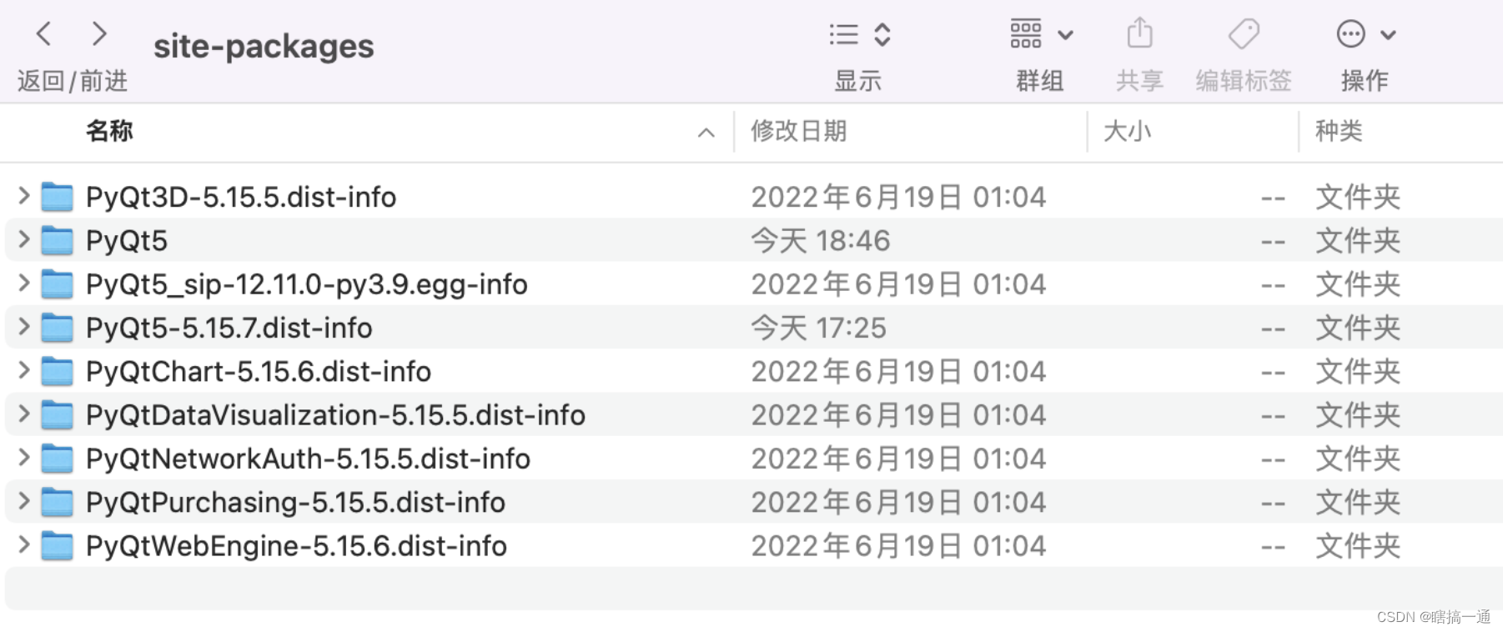This screenshot has height=632, width=1503.
Task: Click the Forward navigation arrow
Action: pos(99,33)
